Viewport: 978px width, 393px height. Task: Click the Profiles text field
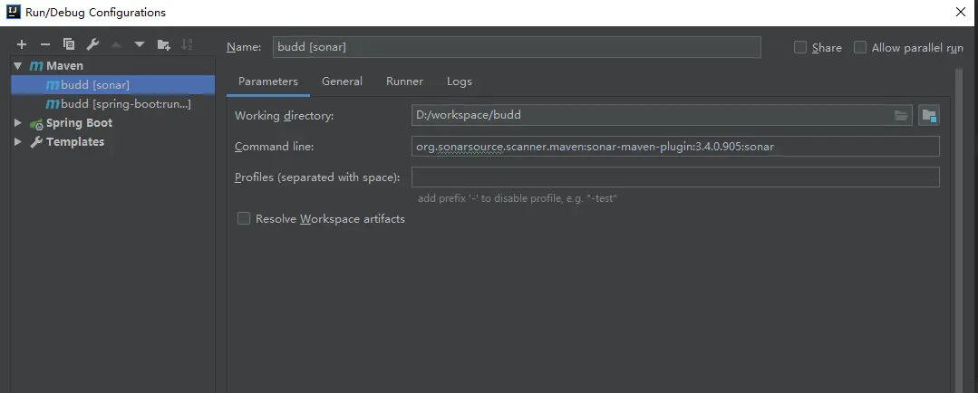(x=674, y=177)
